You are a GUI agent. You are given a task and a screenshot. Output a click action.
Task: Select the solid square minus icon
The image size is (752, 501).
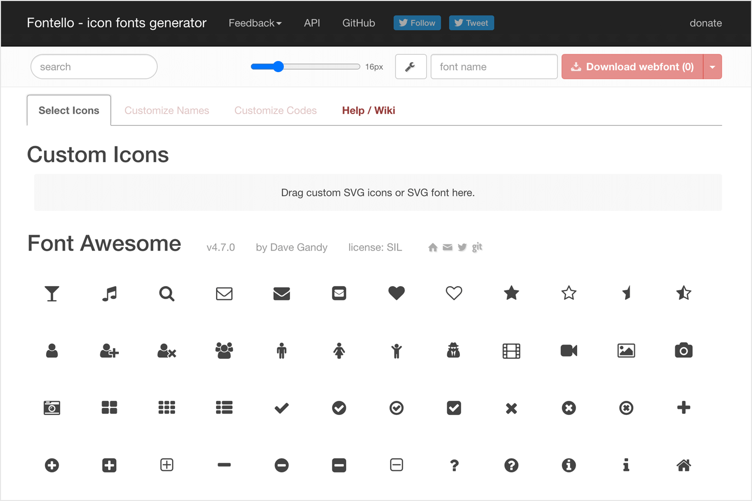(339, 465)
